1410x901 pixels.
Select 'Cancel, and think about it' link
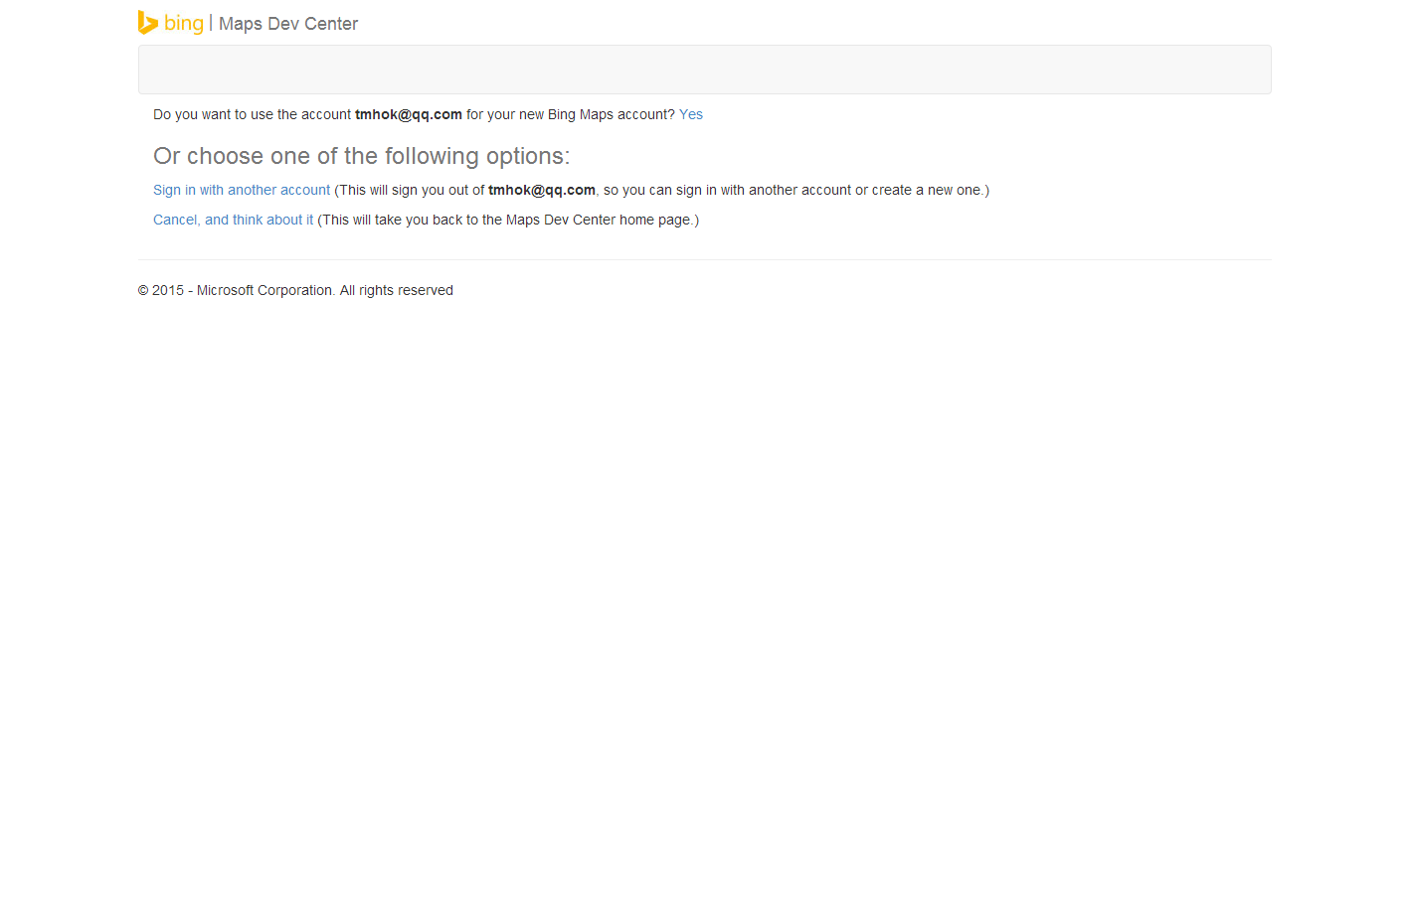point(233,221)
